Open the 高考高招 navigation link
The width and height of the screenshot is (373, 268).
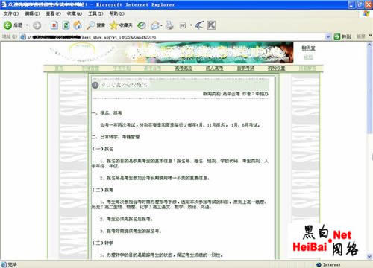184,68
